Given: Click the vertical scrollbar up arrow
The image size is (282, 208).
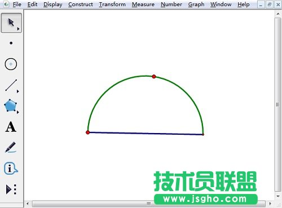Looking at the screenshot, I should pos(278,14).
